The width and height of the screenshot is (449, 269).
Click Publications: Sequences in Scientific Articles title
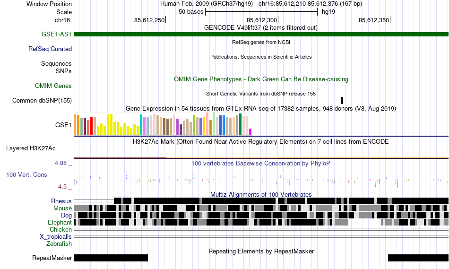(x=261, y=57)
